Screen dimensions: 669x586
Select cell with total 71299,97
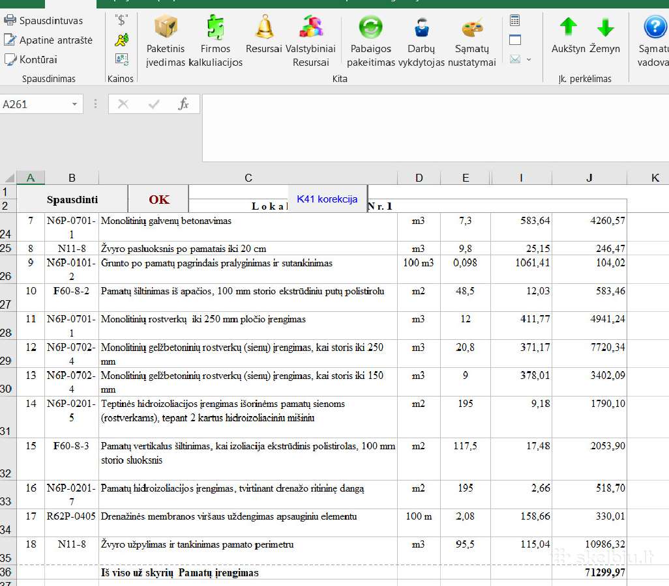(x=589, y=572)
